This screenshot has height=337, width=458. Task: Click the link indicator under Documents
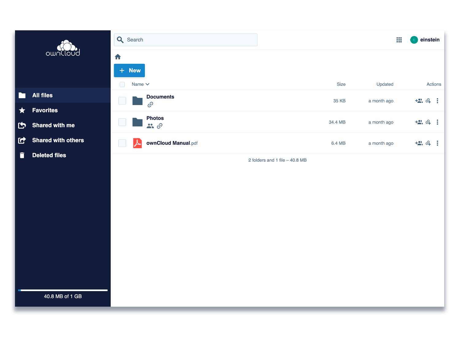150,105
